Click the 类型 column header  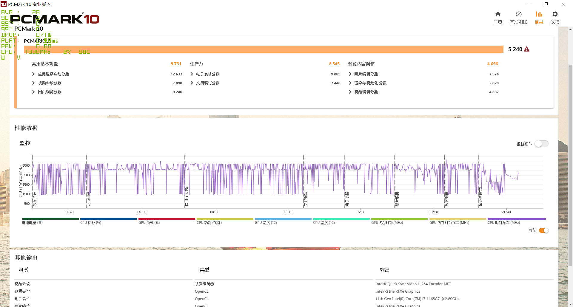point(204,270)
